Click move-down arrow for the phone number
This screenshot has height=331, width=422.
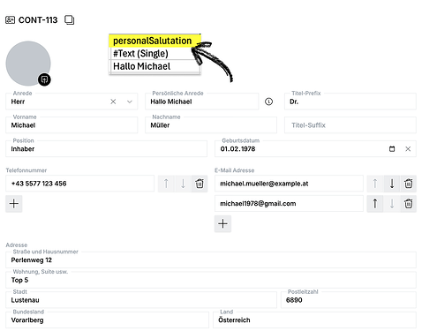pos(183,184)
